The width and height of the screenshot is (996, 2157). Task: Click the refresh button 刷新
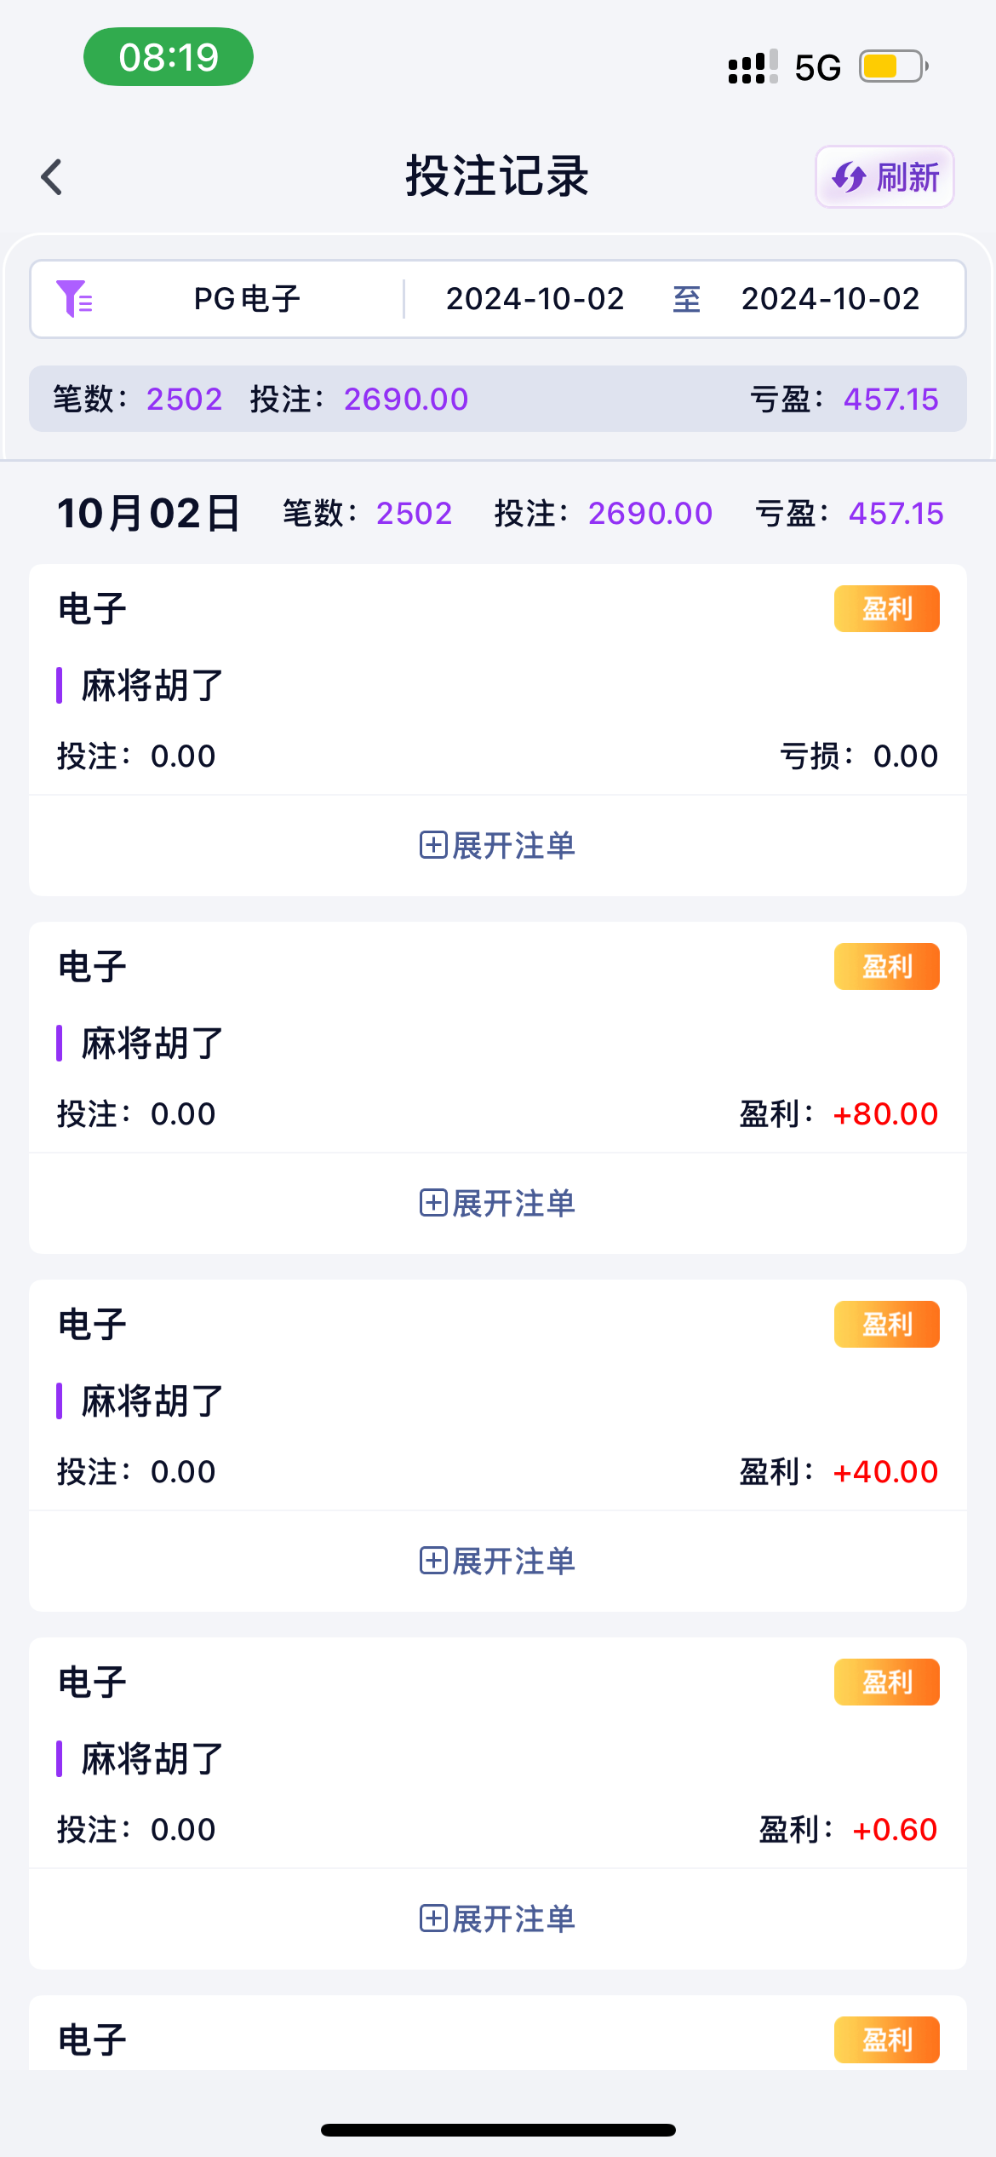[884, 177]
